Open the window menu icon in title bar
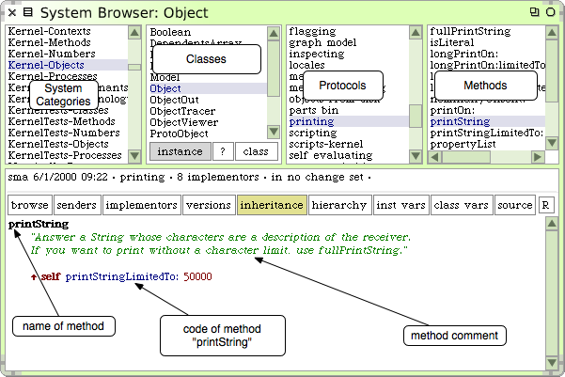The image size is (565, 377). tap(28, 11)
